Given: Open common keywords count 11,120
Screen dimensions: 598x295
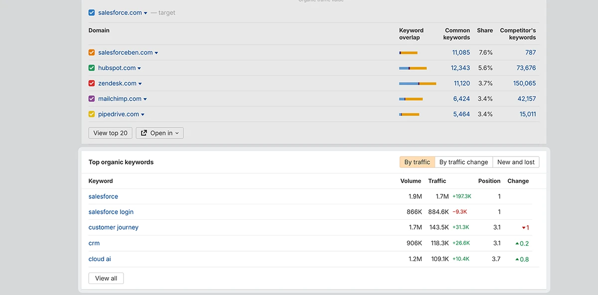Looking at the screenshot, I should point(462,83).
